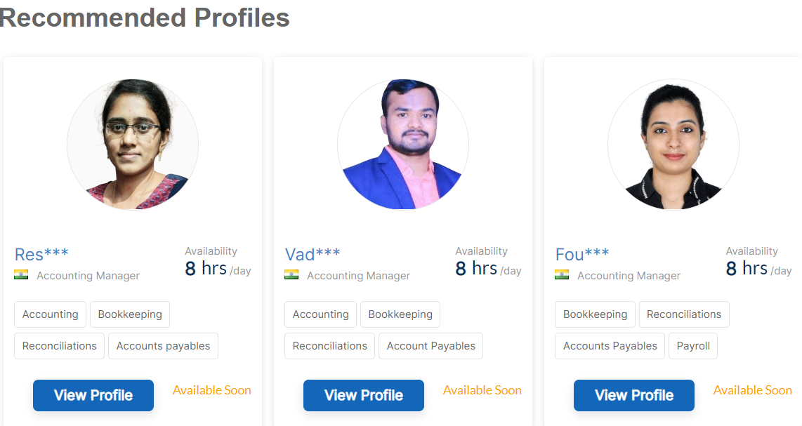Open Vad*** profile photo
The width and height of the screenshot is (802, 426).
click(403, 145)
